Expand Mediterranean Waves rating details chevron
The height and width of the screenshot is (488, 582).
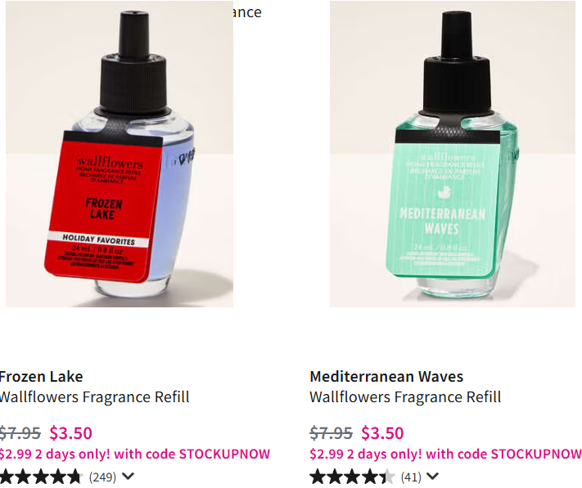pyautogui.click(x=432, y=476)
